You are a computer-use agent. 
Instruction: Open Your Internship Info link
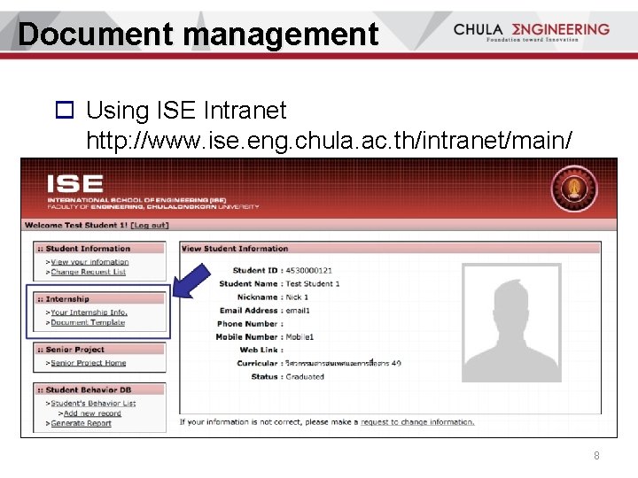coord(89,312)
